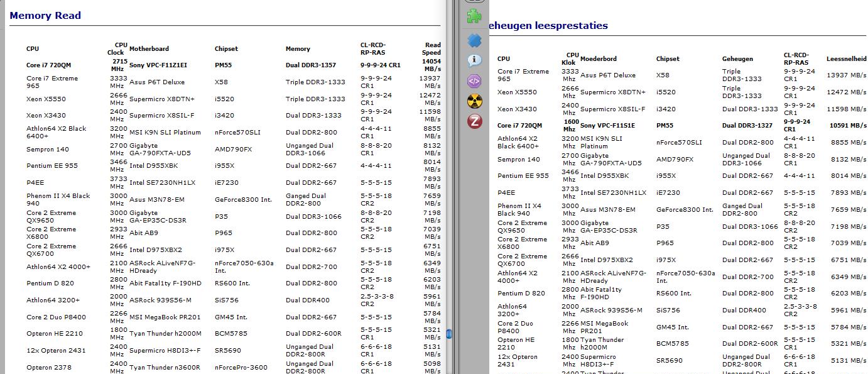Click the "5098 MB/s" read speed value

tap(431, 368)
